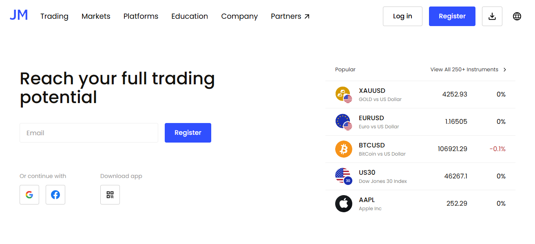Click the Log in button

tap(402, 16)
